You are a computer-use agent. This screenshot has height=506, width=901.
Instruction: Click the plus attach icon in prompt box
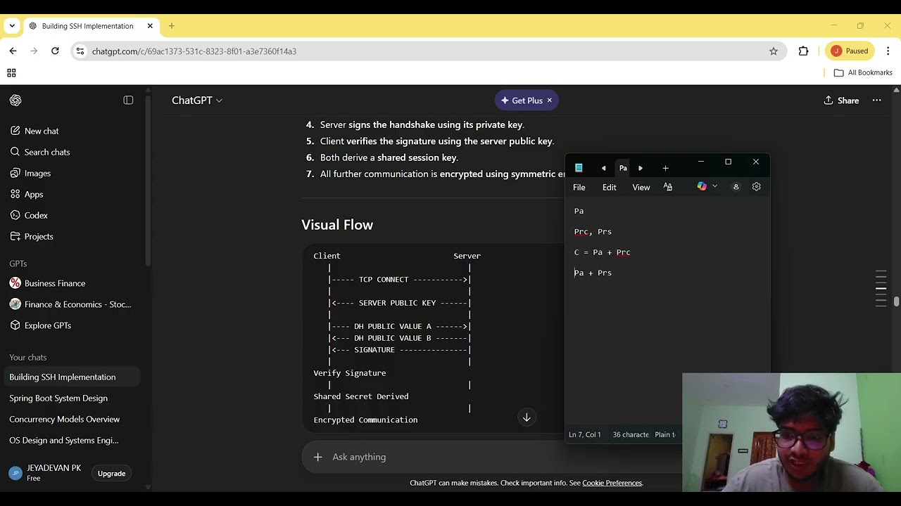[x=318, y=457]
